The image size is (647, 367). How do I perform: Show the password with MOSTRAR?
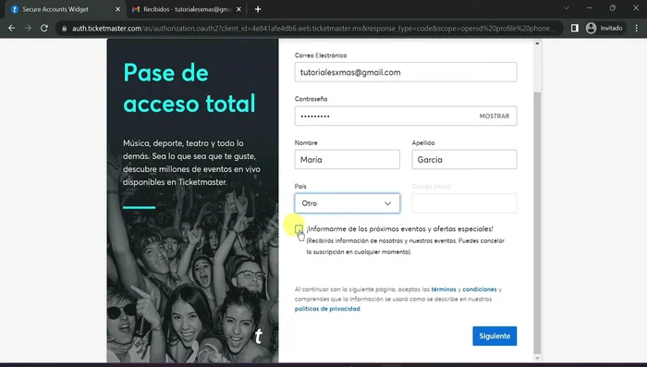(x=494, y=116)
